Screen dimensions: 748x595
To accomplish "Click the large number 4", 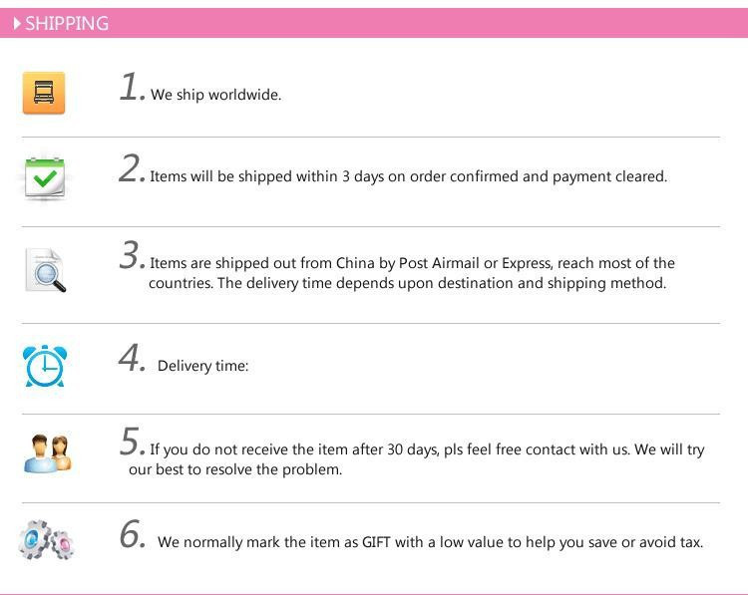I will click(132, 359).
